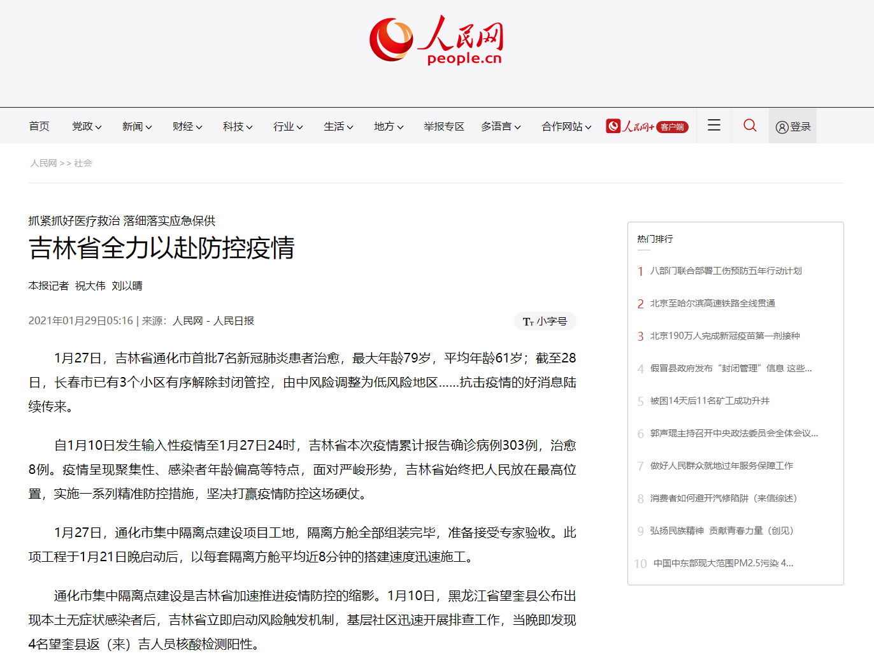Screen dimensions: 874x658
Task: Open ranking item 郭声琨主持召开中央政法委员会全体会议
Action: (x=734, y=433)
